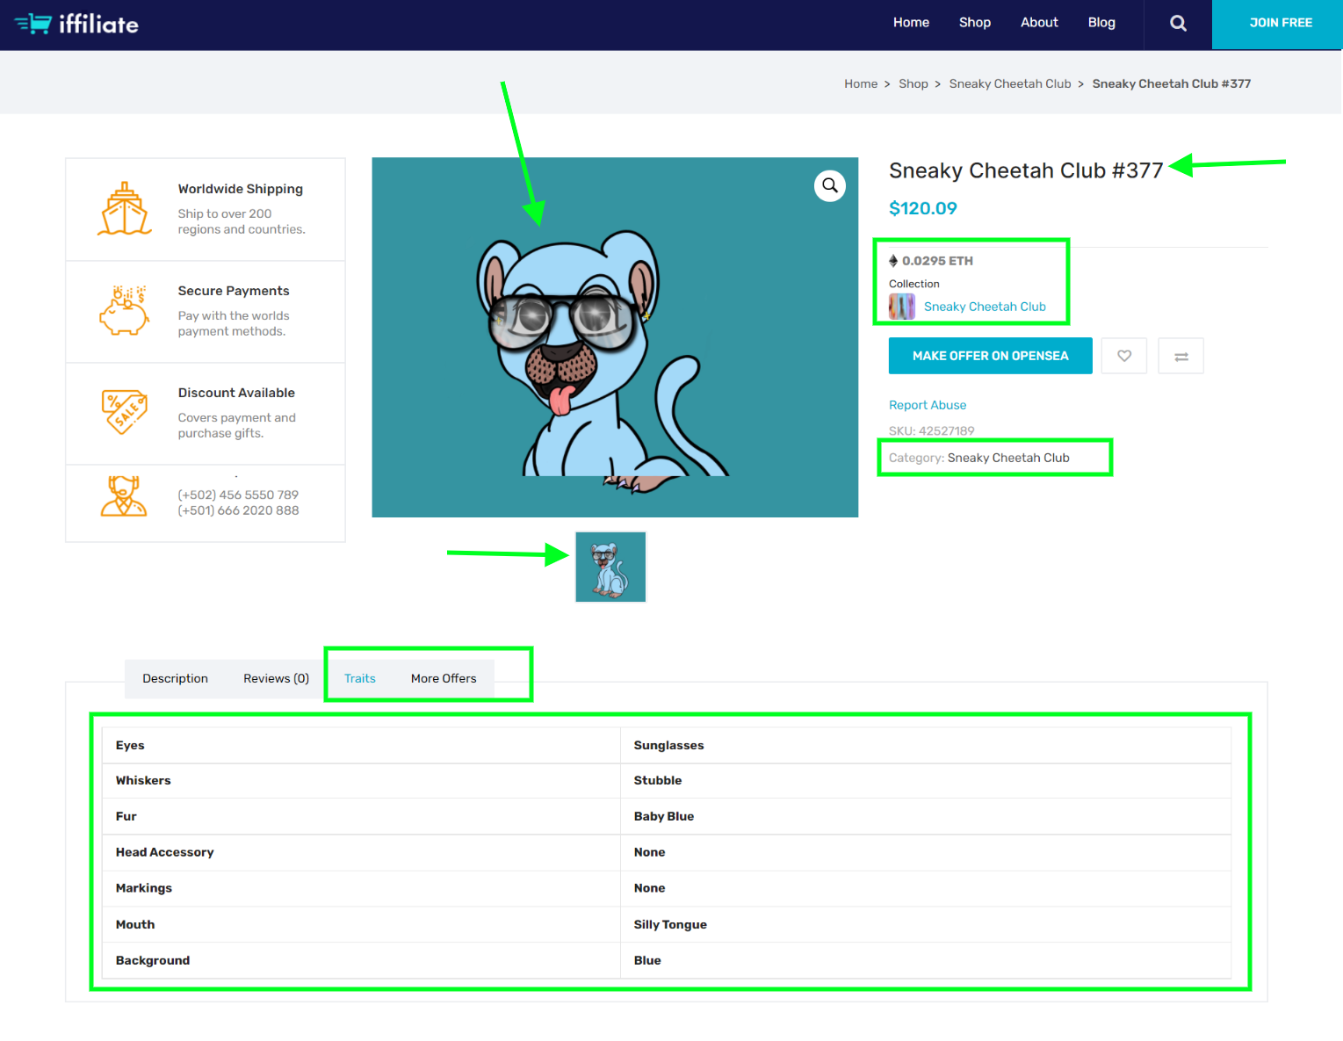The width and height of the screenshot is (1343, 1041).
Task: Click the Discount Available heading
Action: click(x=236, y=393)
